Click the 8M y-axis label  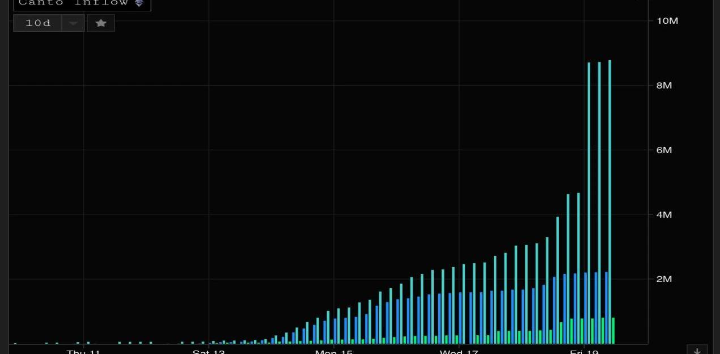coord(664,86)
